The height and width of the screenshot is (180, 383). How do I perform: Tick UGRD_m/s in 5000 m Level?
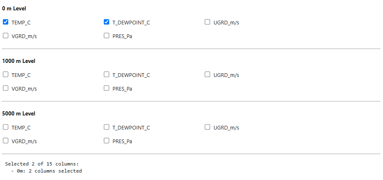[x=208, y=127]
